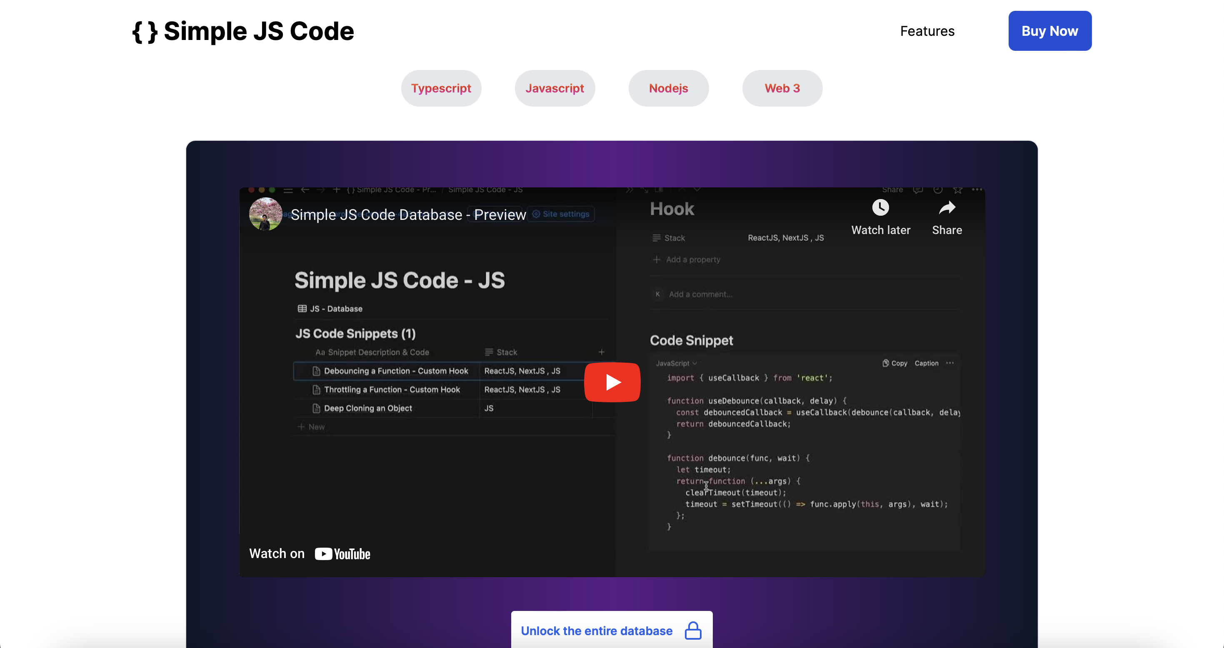Click Features in the top navigation
Image resolution: width=1224 pixels, height=648 pixels.
coord(927,31)
